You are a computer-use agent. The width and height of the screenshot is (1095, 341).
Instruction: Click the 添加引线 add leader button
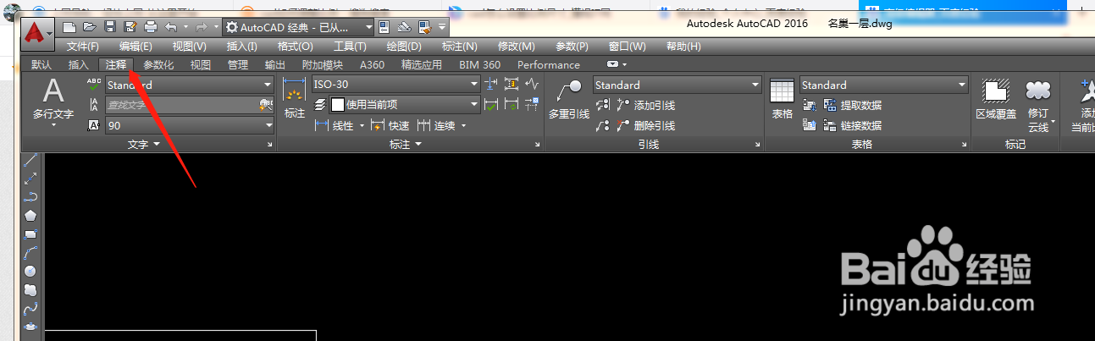tap(644, 105)
